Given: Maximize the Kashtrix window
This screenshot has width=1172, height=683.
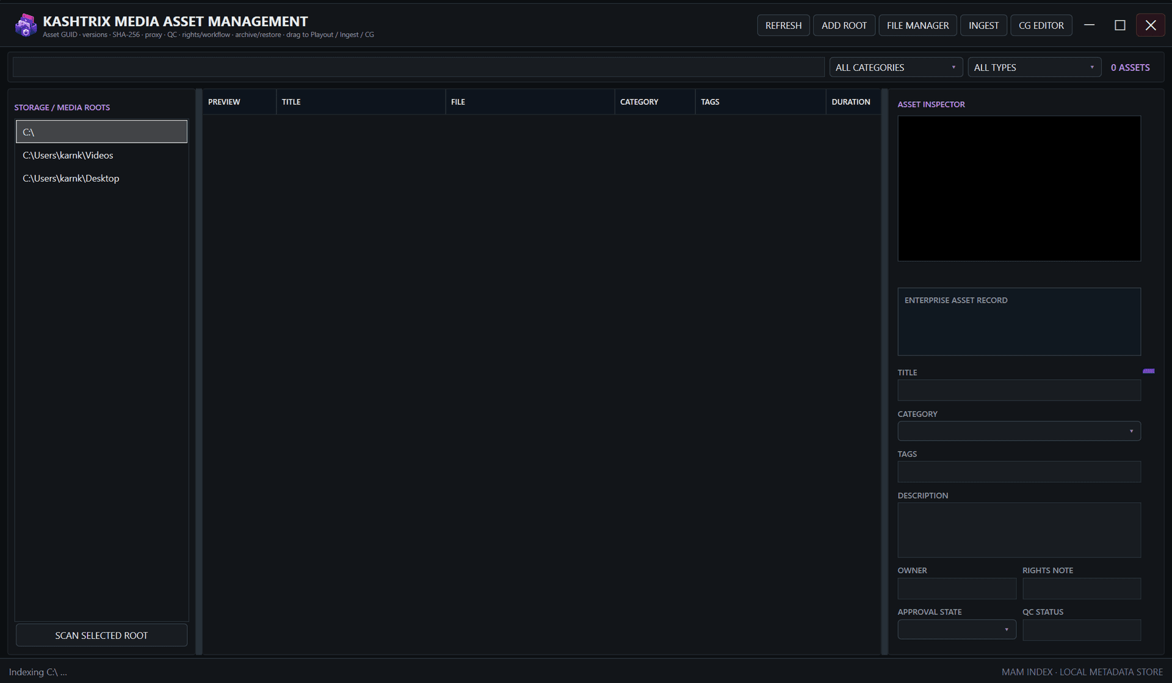Looking at the screenshot, I should click(x=1120, y=25).
